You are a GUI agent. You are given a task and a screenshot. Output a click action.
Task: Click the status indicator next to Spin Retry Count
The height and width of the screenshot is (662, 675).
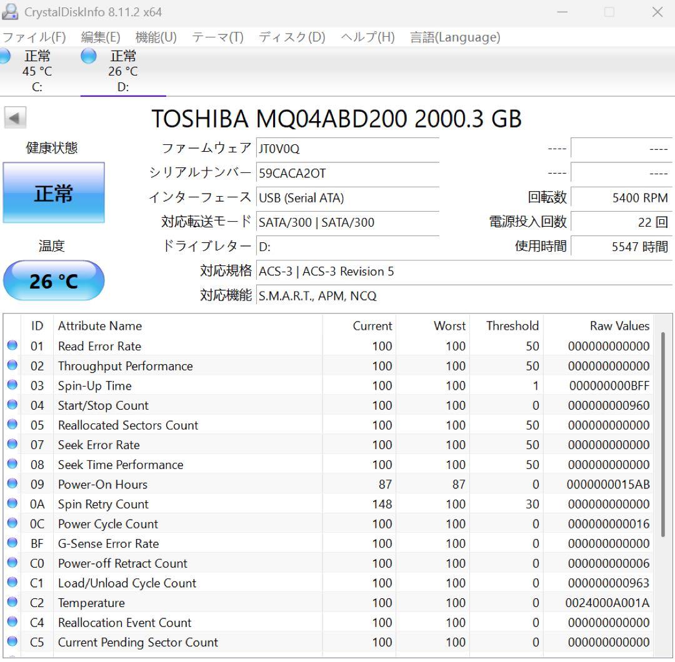pos(13,504)
